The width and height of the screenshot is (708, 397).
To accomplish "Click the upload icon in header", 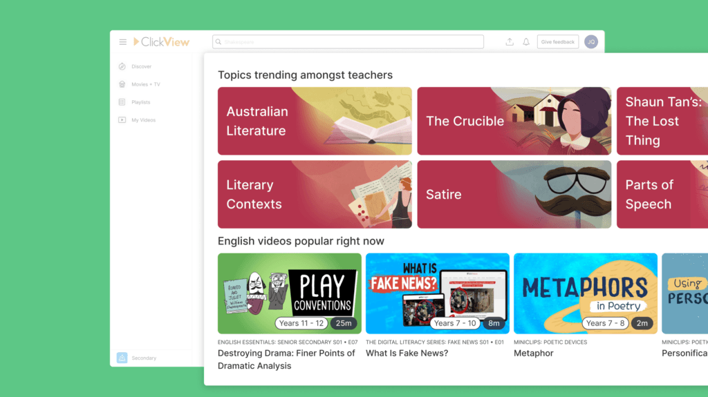I will coord(510,42).
